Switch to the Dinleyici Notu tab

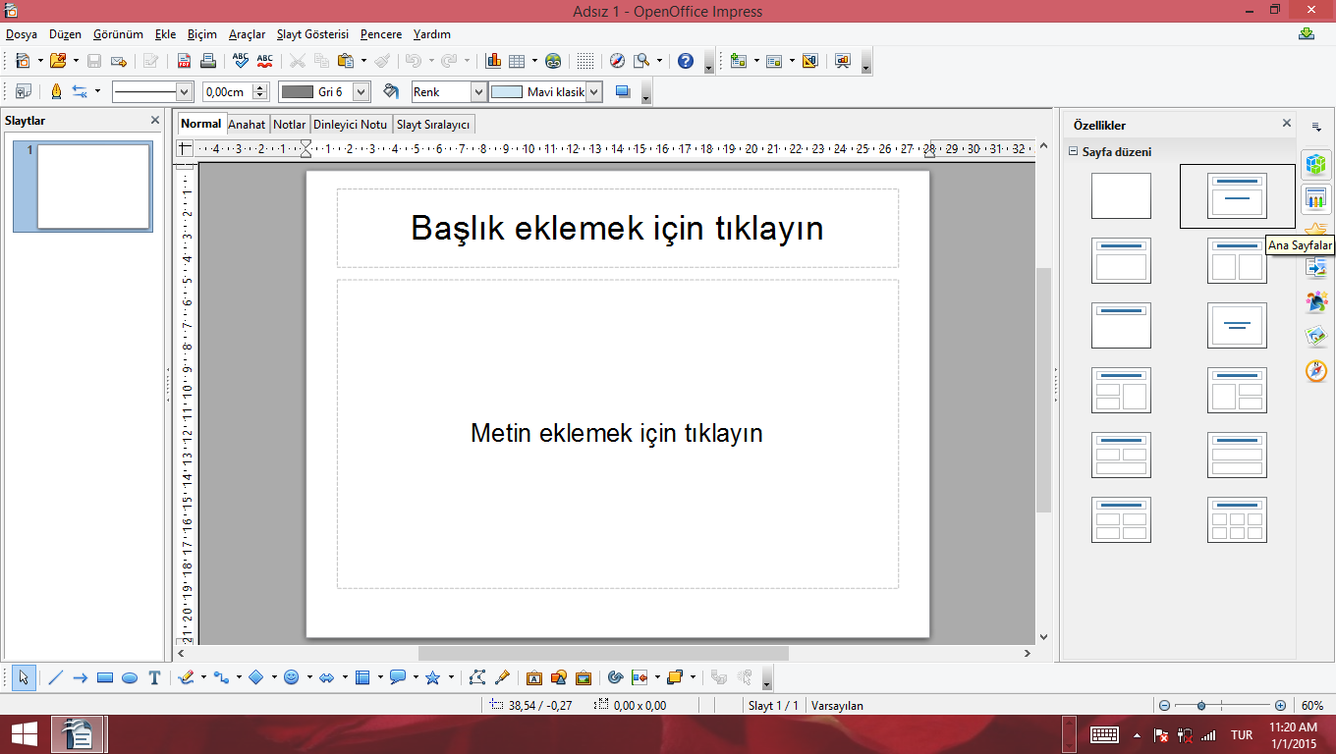350,125
